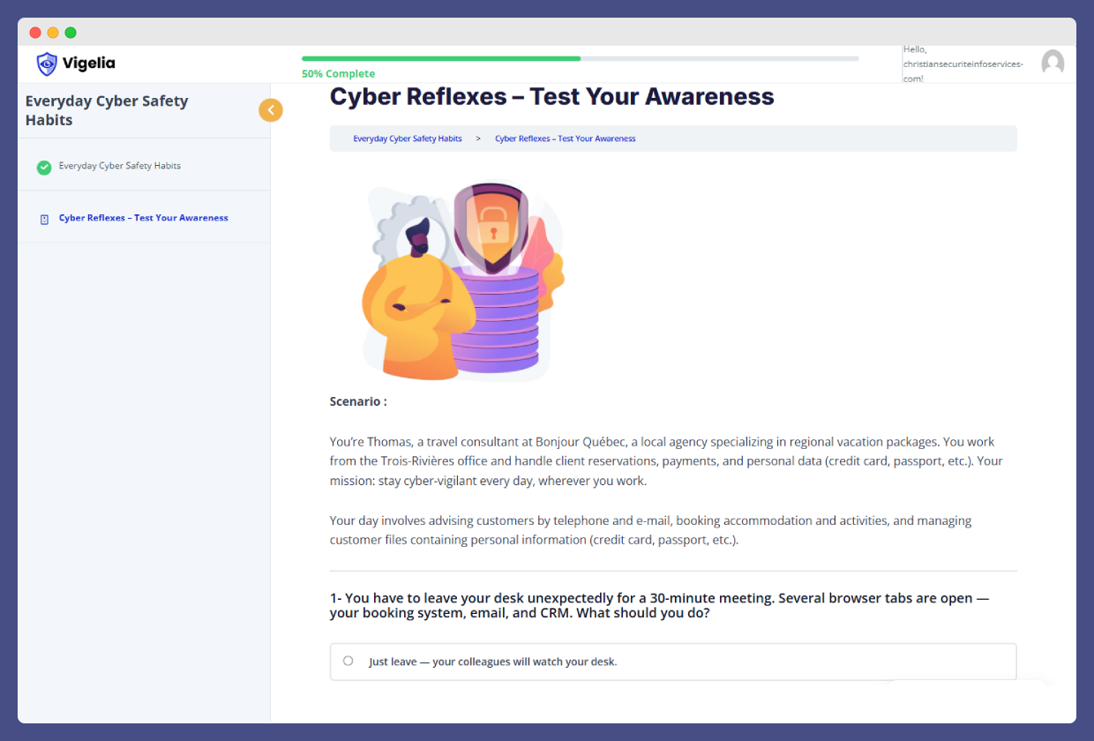Open the user profile avatar

1053,63
